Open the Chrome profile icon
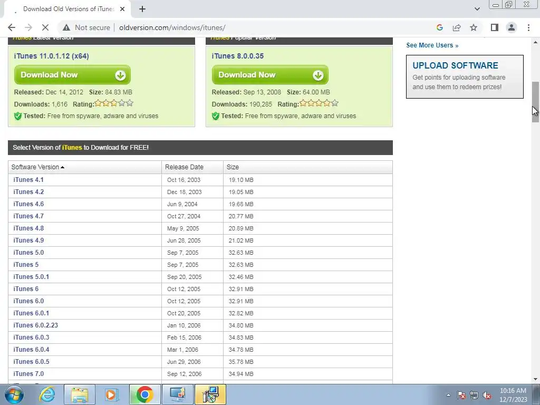Viewport: 540px width, 405px height. point(512,27)
